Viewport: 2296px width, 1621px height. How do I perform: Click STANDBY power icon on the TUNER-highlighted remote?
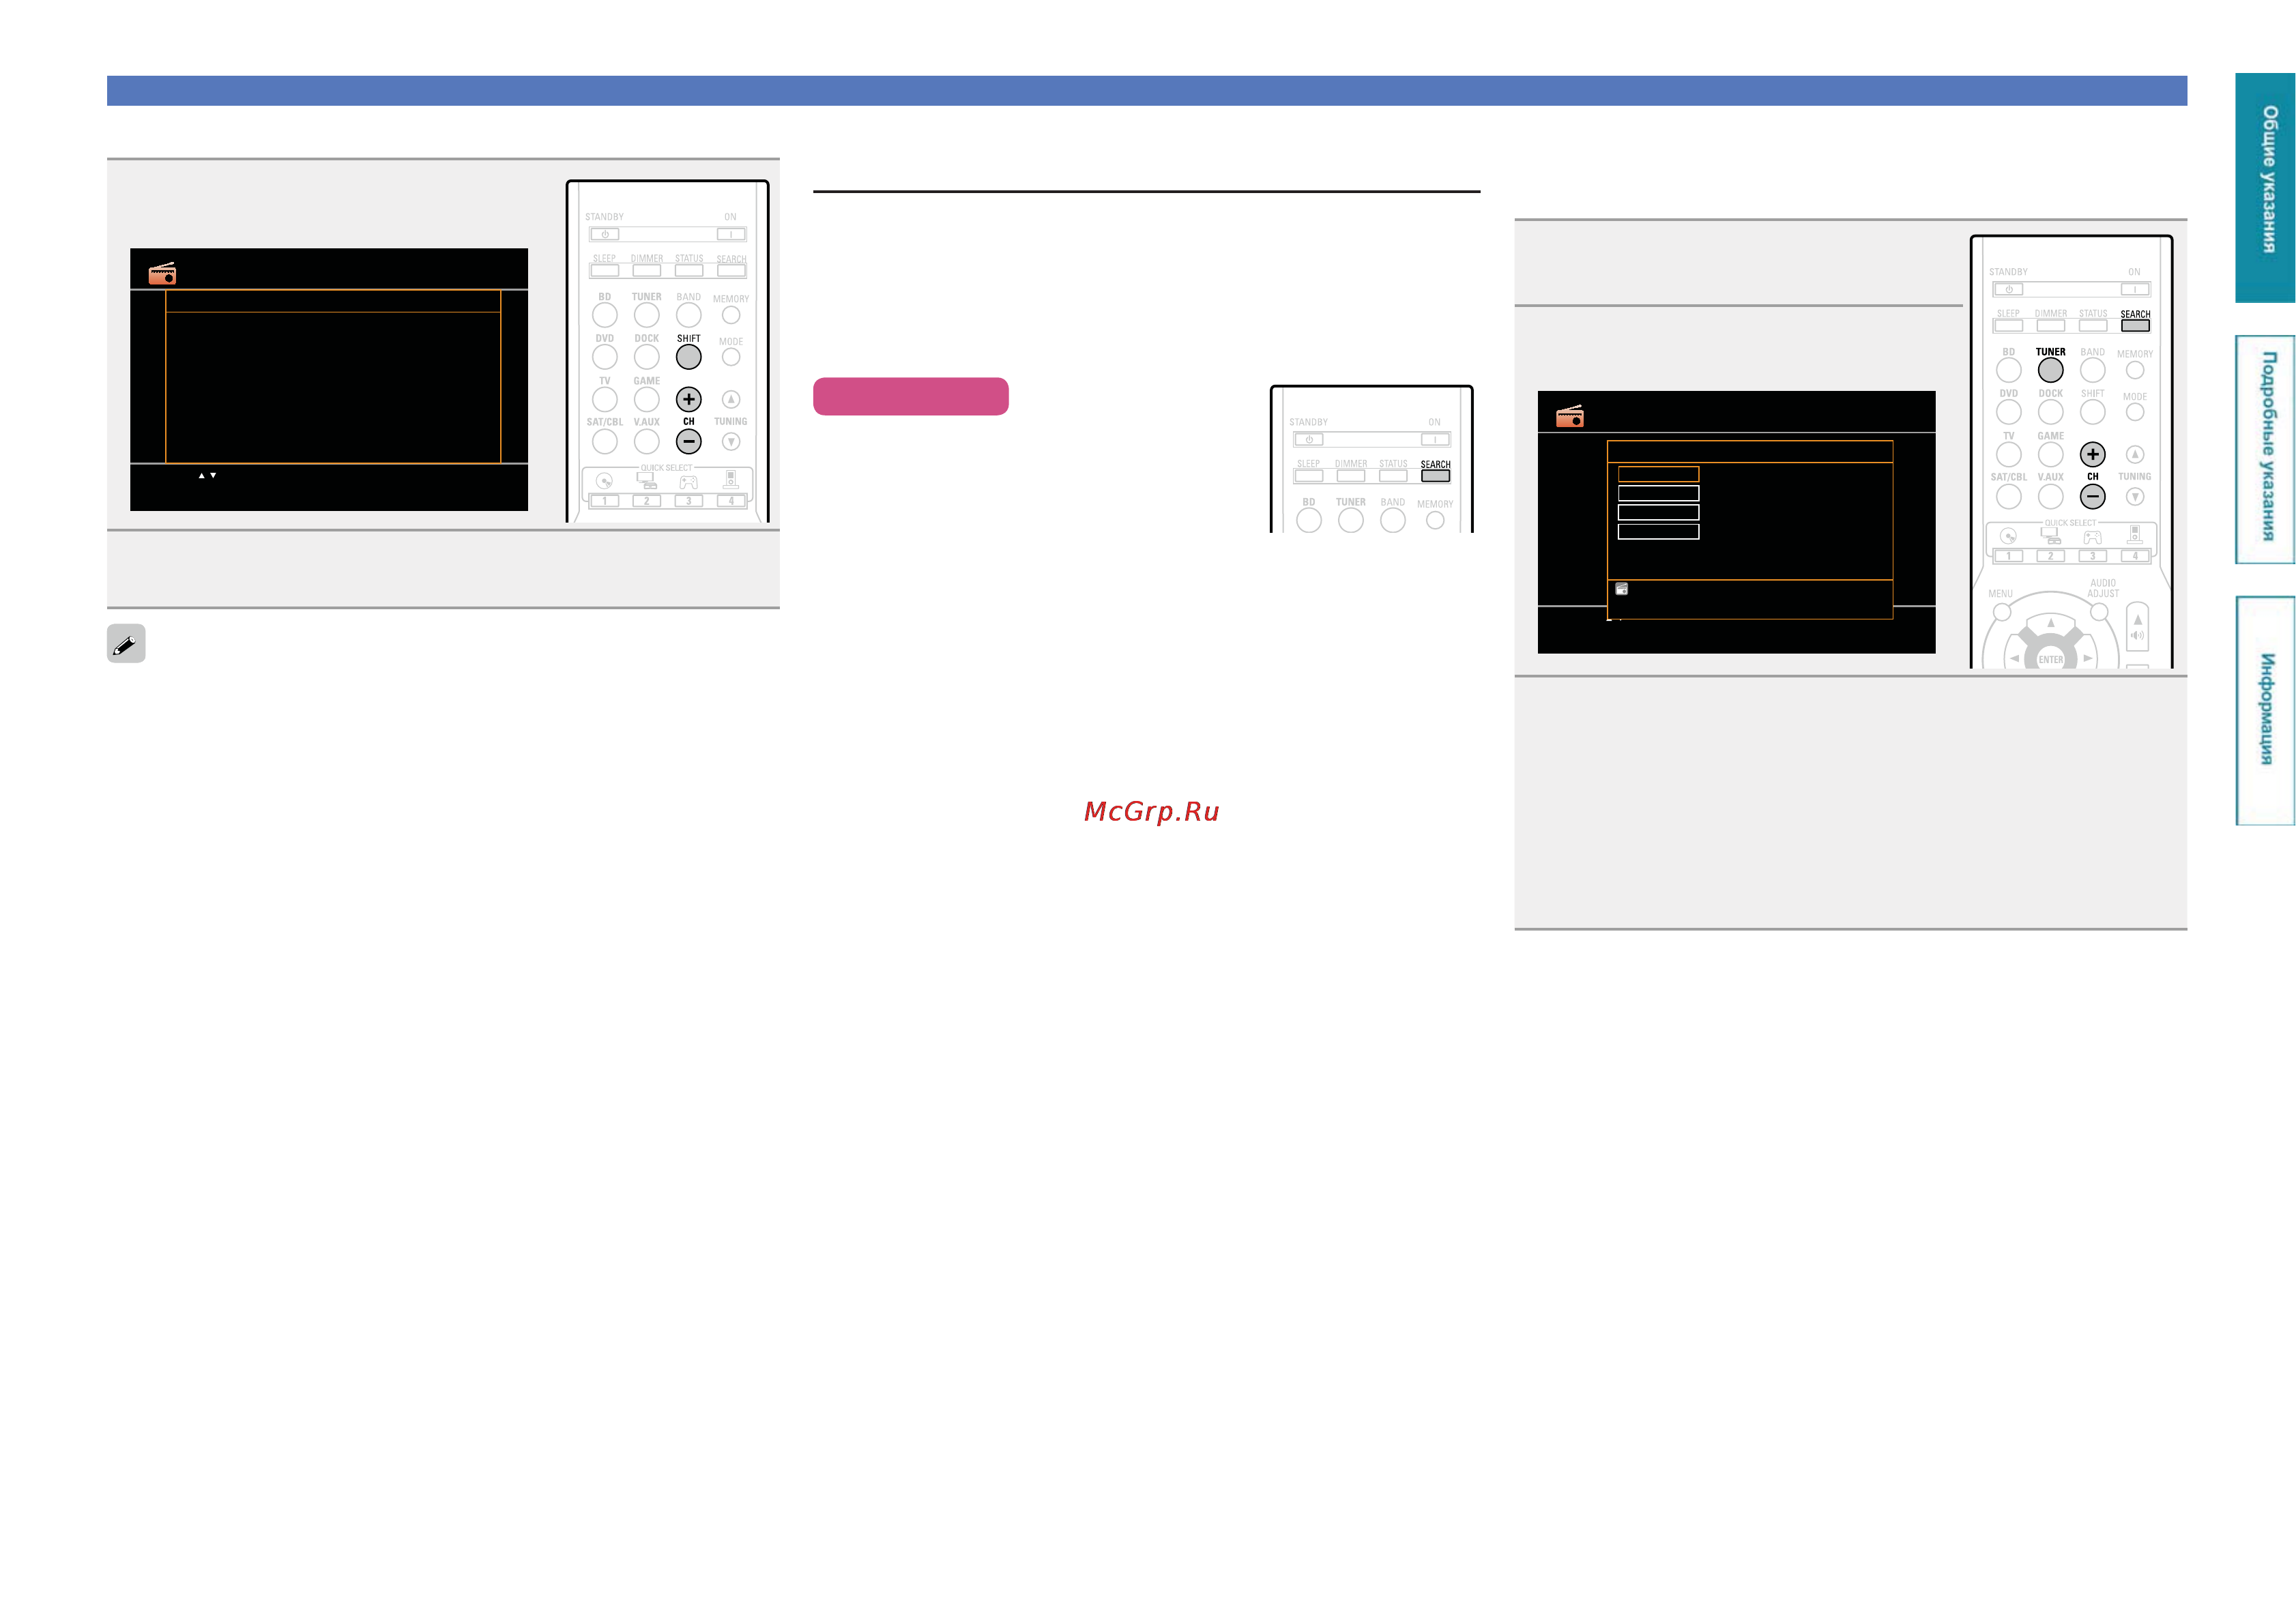(x=2009, y=290)
